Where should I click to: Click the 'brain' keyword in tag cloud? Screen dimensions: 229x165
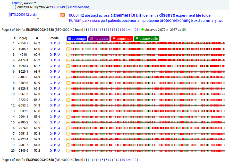(x=137, y=15)
